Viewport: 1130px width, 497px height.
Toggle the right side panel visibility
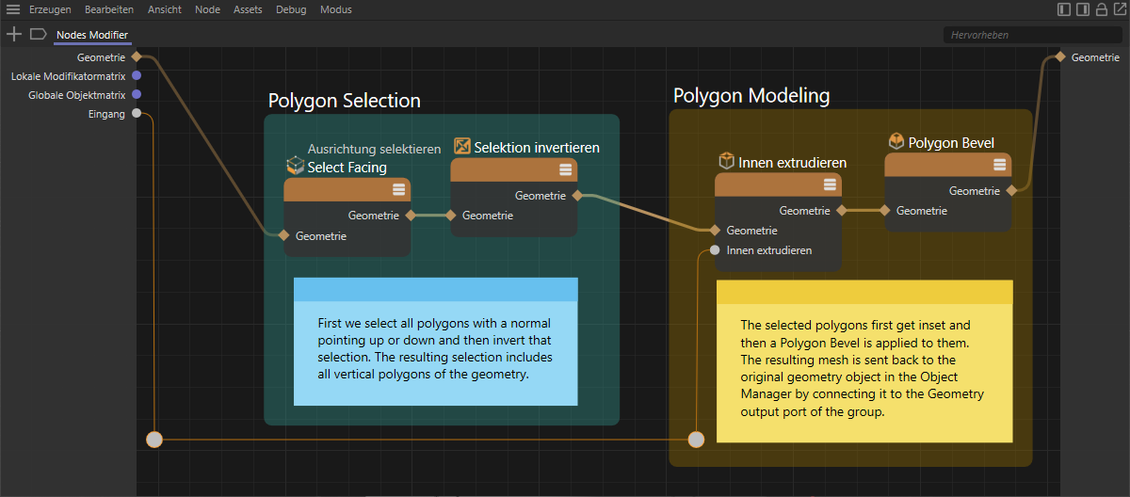1083,9
